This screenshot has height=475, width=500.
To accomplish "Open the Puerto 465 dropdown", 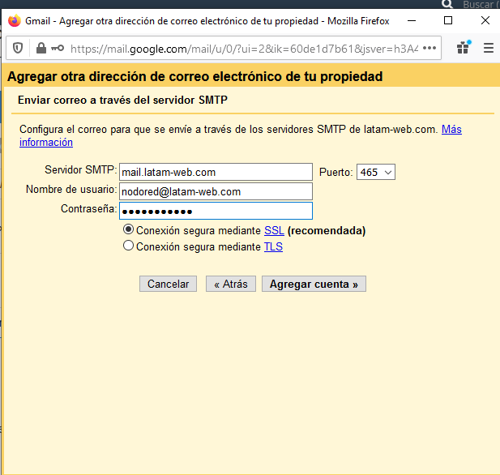I will pyautogui.click(x=376, y=172).
